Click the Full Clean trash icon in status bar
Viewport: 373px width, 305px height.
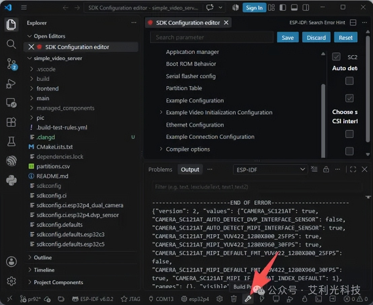click(234, 299)
